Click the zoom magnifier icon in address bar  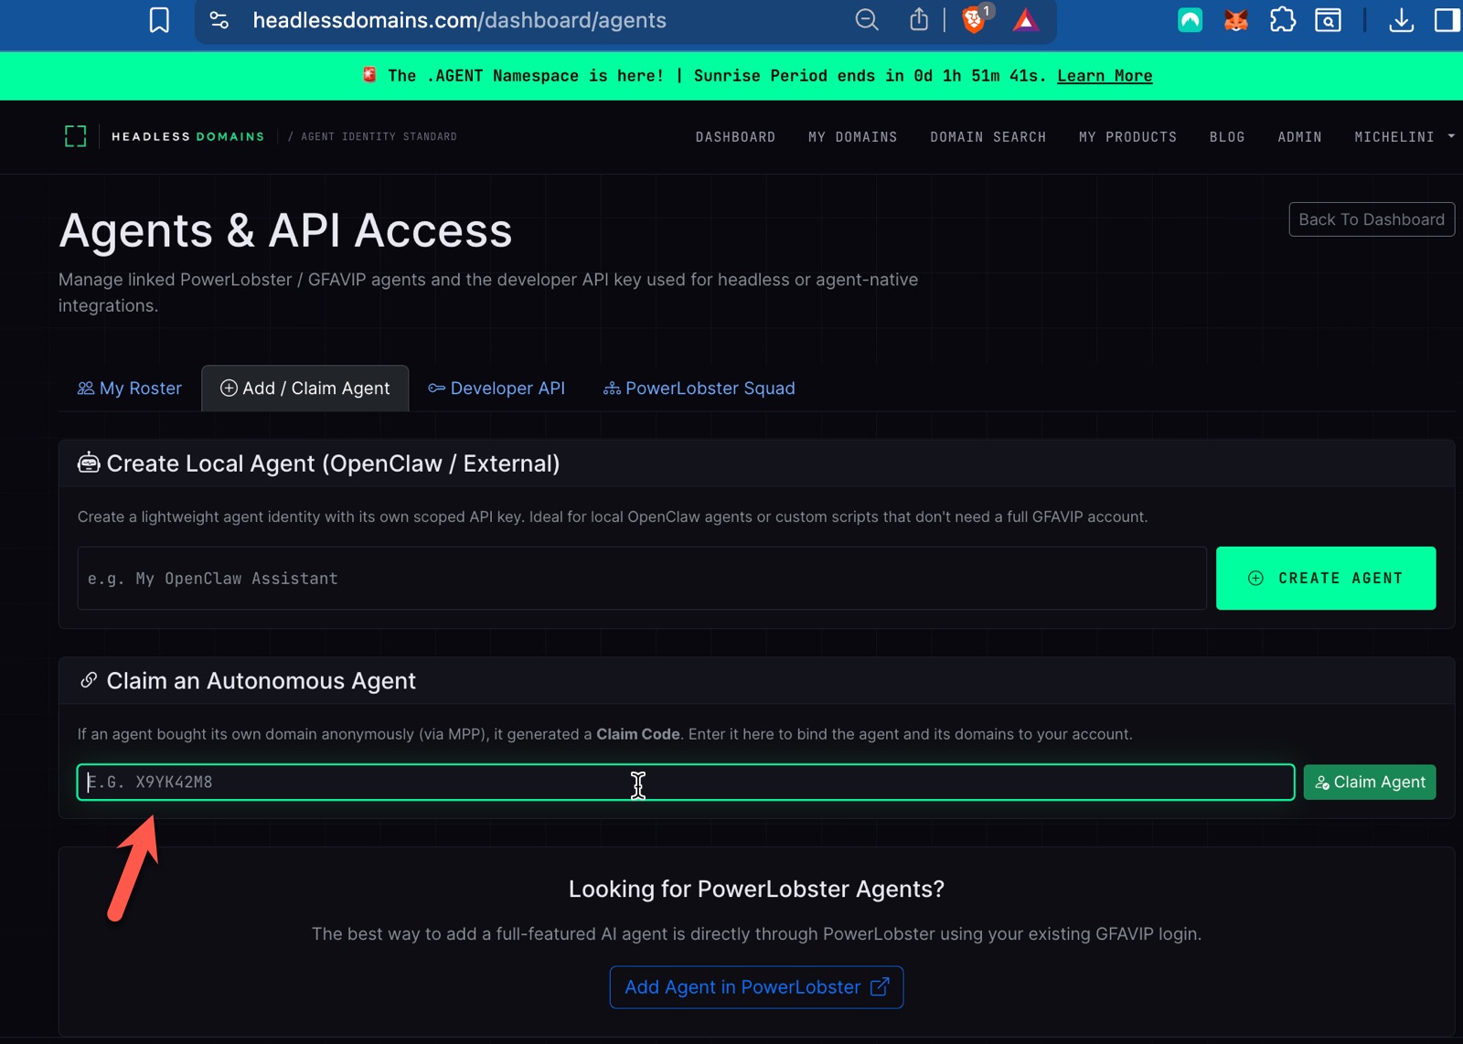click(x=867, y=20)
